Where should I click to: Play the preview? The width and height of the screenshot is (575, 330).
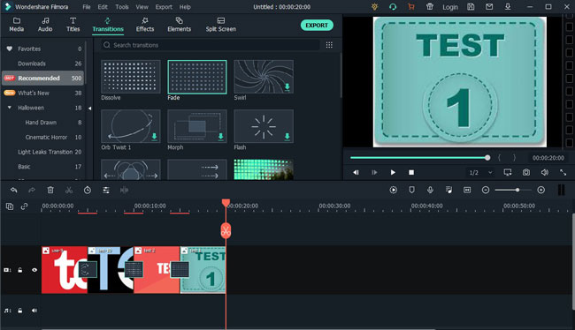click(393, 172)
